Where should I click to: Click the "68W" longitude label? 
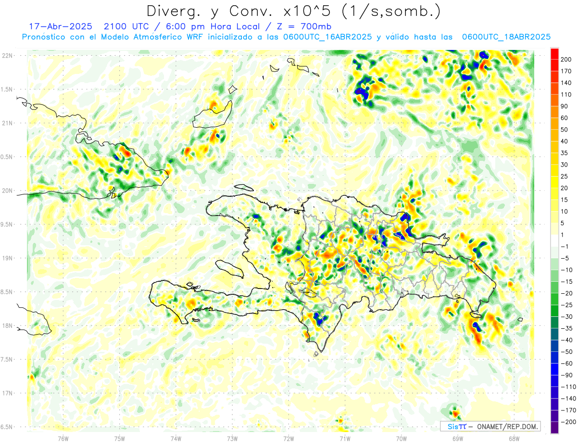pos(514,438)
